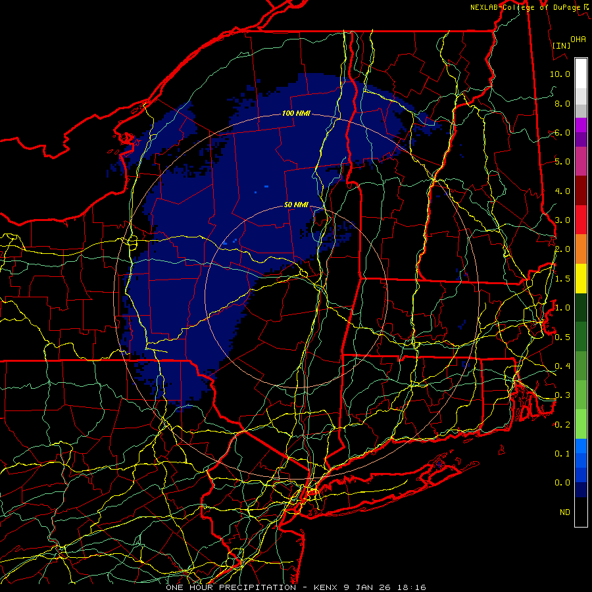Click the 3.0 legend value
The width and height of the screenshot is (592, 592).
click(x=562, y=220)
